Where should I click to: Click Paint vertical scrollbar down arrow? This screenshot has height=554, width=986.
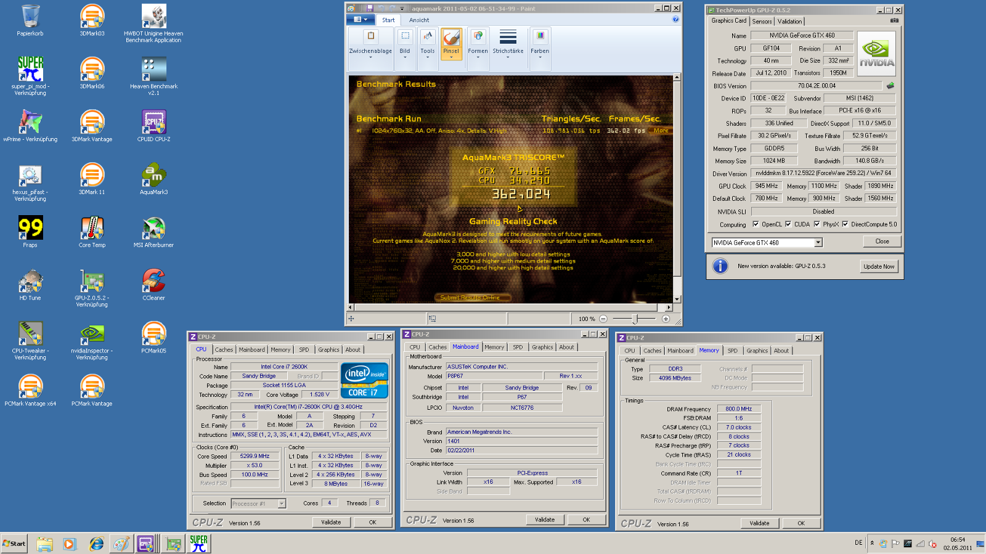click(x=677, y=299)
